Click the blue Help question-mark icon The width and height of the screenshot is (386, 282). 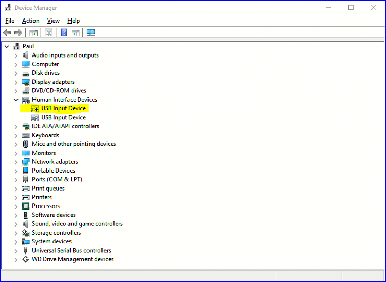point(64,32)
